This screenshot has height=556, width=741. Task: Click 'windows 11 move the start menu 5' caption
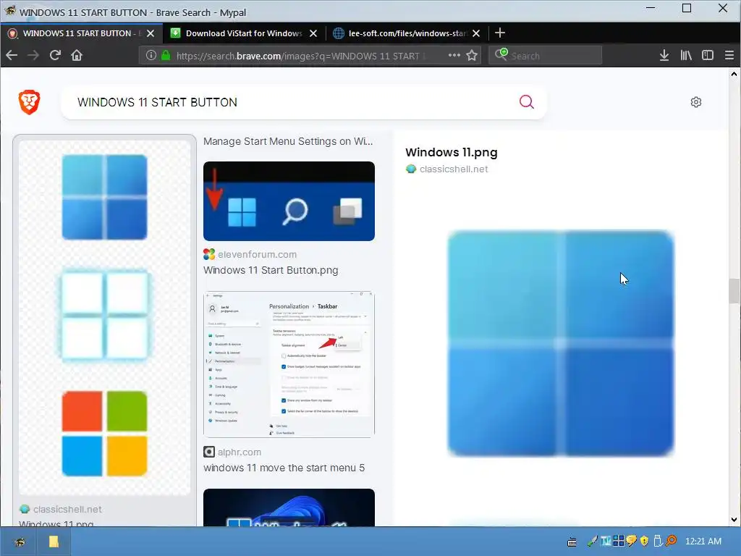click(284, 468)
